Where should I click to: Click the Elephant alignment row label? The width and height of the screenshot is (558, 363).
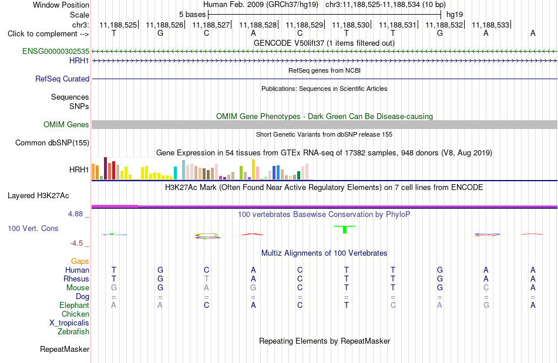click(x=75, y=305)
